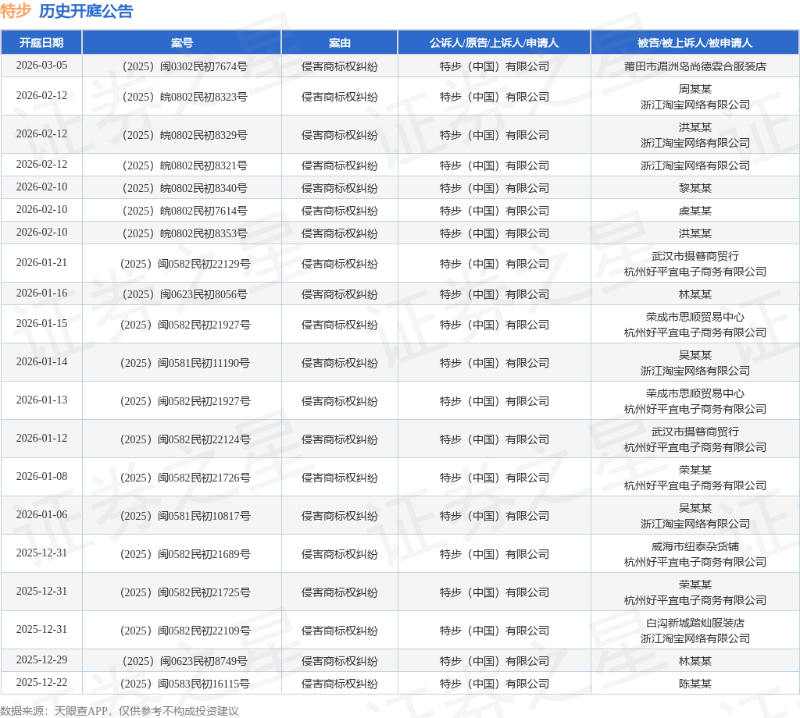The width and height of the screenshot is (800, 718).
Task: Select the date 2026-01-06
Action: coord(41,514)
